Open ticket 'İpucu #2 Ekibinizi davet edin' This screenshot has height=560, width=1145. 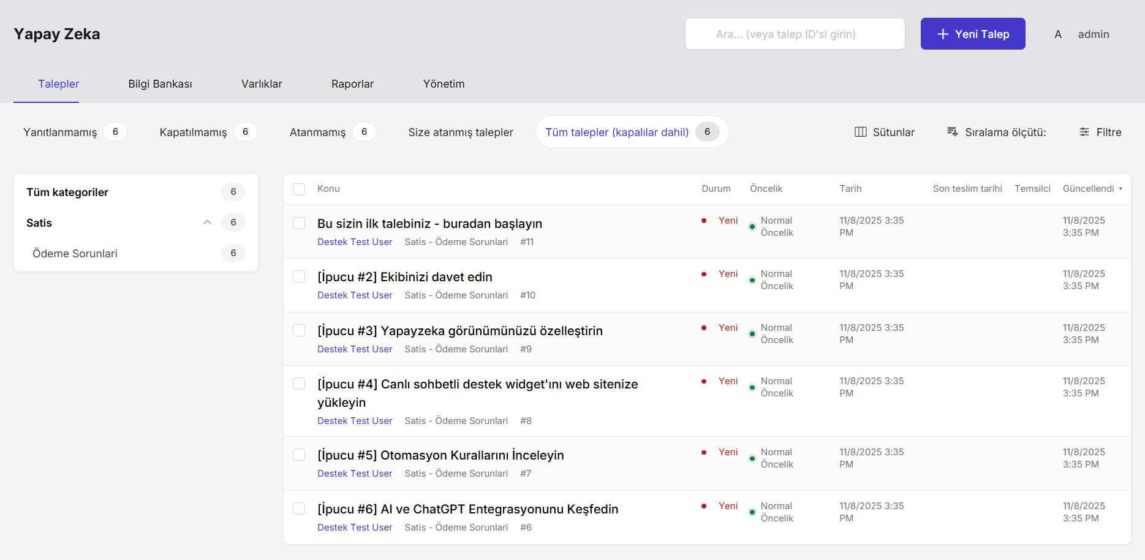tap(404, 277)
